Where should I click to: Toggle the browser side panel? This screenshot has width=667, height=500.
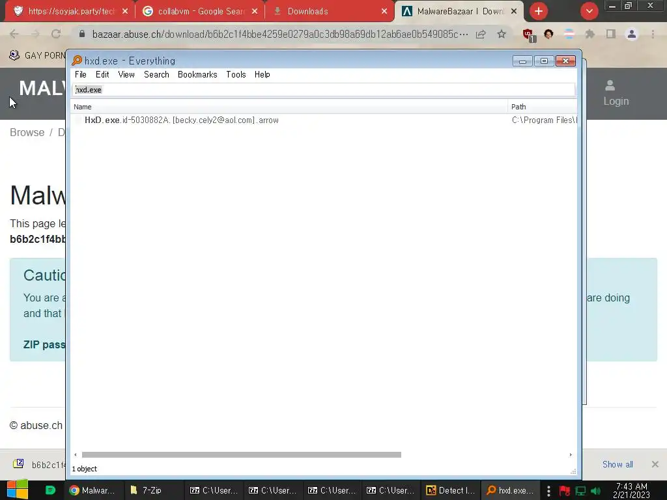coord(611,34)
